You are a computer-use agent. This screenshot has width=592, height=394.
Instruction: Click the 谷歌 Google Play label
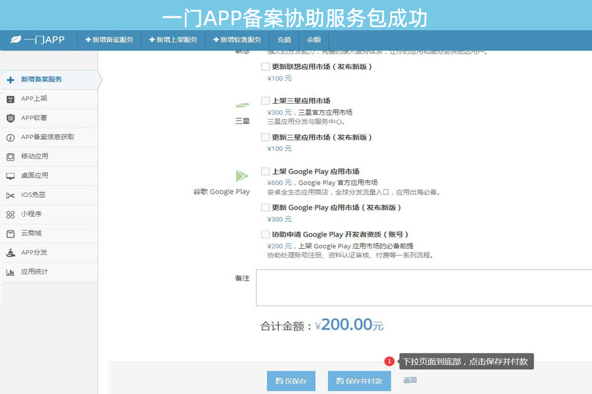tap(221, 192)
